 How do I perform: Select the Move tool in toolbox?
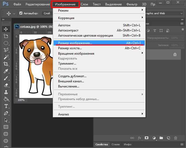click(x=6, y=29)
